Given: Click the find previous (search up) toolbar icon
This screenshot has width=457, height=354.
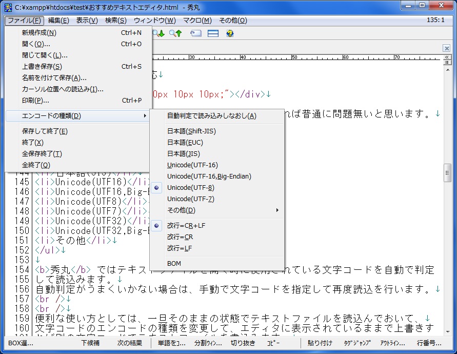Looking at the screenshot, I should 176,33.
